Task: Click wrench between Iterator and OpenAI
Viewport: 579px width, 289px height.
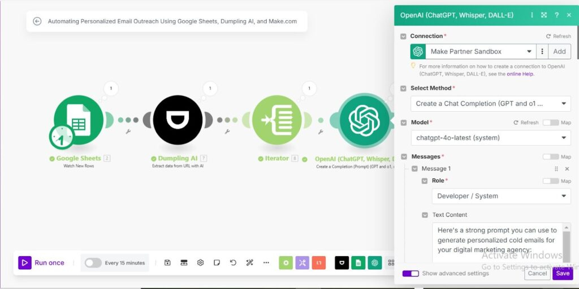Action: tap(321, 131)
